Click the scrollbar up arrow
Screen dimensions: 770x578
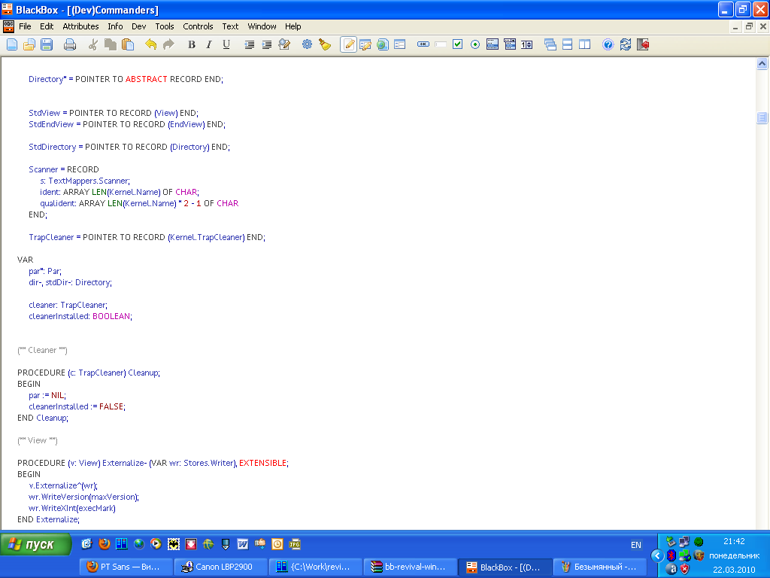pyautogui.click(x=762, y=64)
